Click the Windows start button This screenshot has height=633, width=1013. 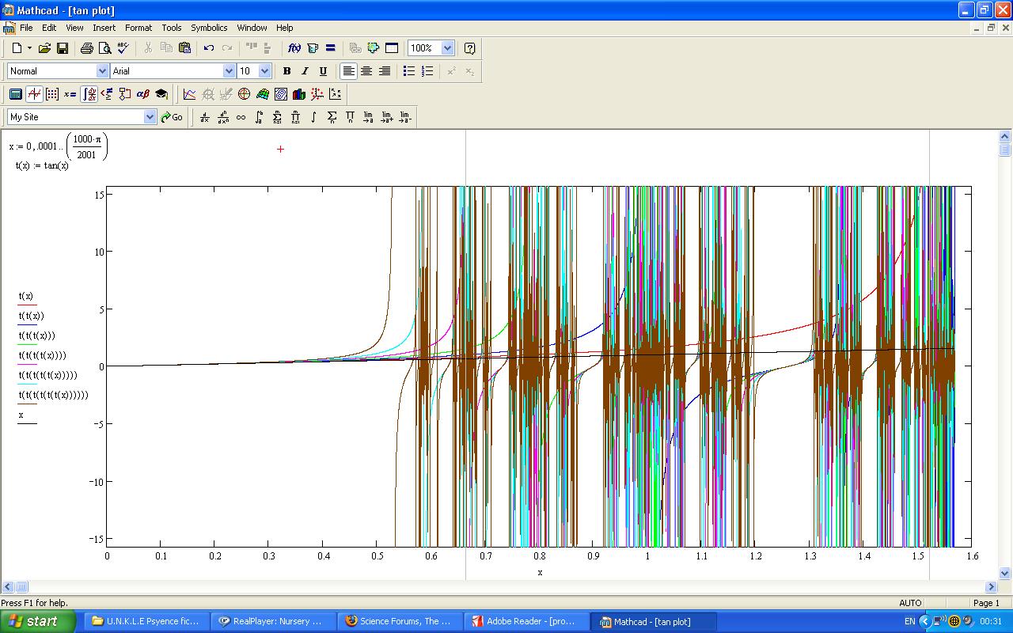click(38, 621)
